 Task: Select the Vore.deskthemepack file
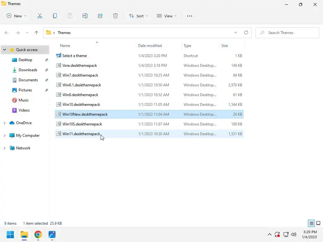click(149, 66)
